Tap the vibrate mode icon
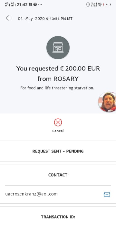Screen dimensions: 116x231 pos(88,5)
